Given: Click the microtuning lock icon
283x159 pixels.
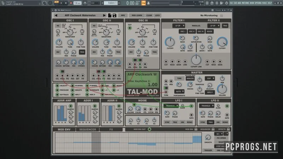Looking at the screenshot, I should [x=221, y=16].
